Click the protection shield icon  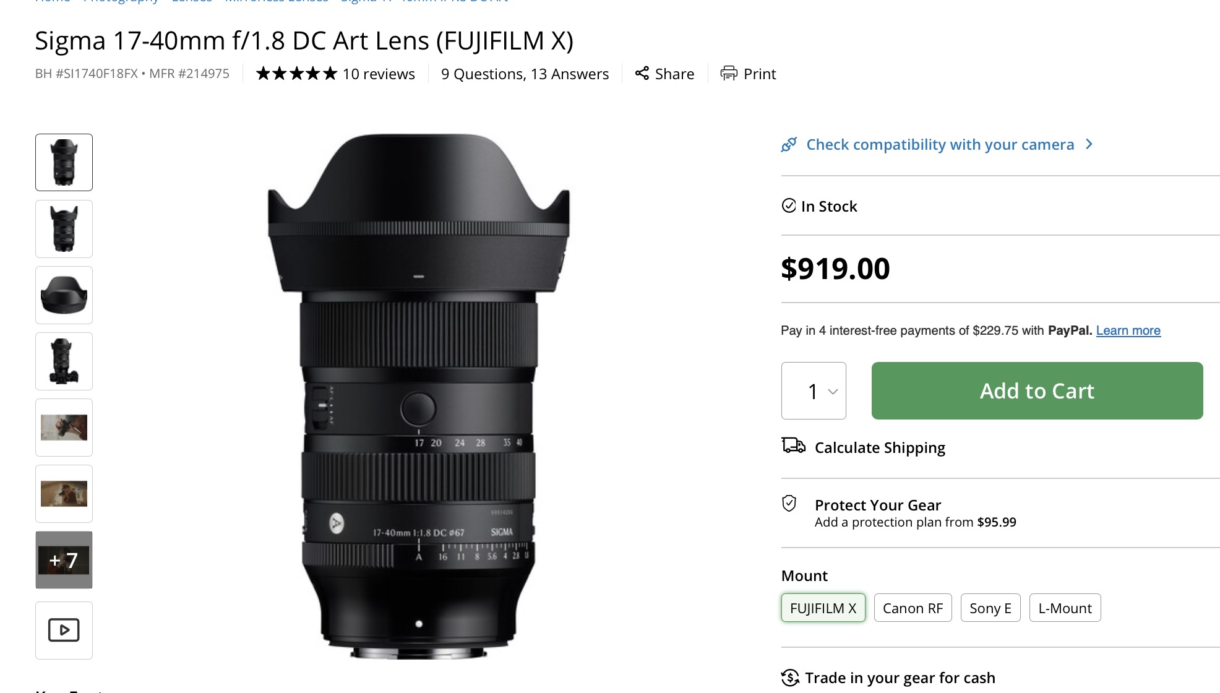(x=789, y=504)
